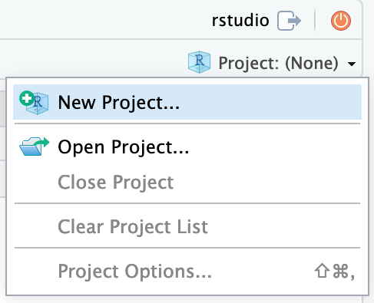Screen dimensions: 374x303
Task: Quit session with orange power icon
Action: click(341, 21)
